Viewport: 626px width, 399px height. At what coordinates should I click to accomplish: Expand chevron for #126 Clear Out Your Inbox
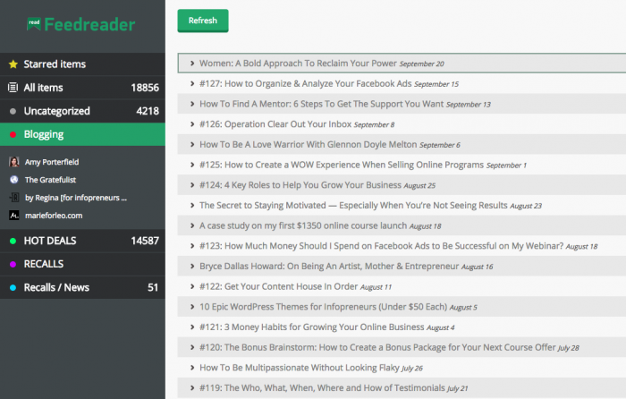(x=192, y=124)
